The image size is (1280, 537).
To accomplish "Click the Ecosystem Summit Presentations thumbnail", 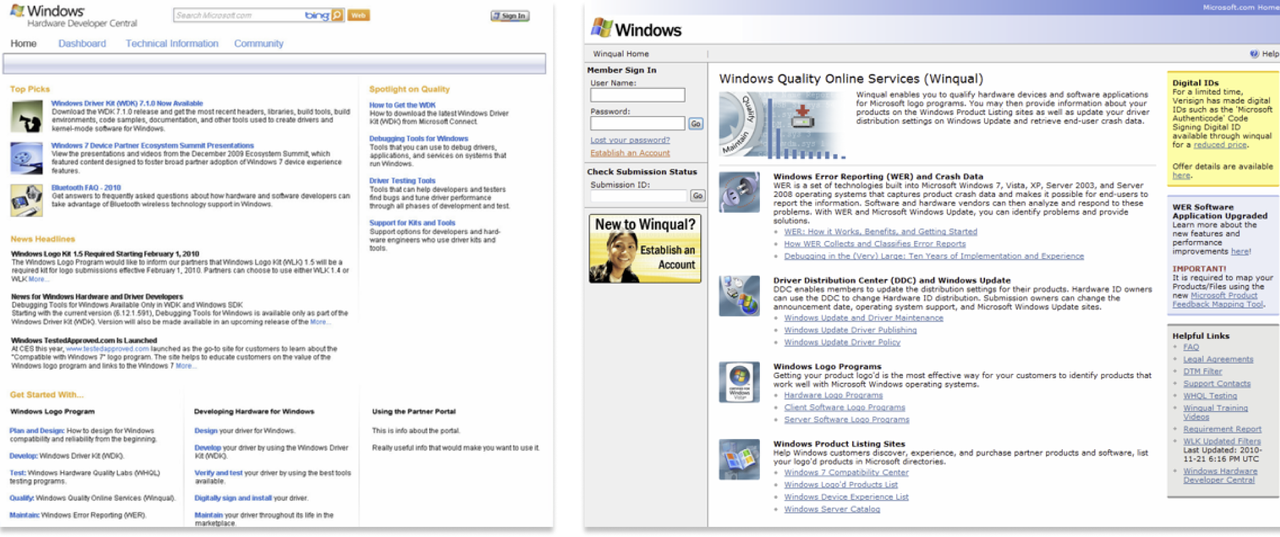I will (x=26, y=158).
